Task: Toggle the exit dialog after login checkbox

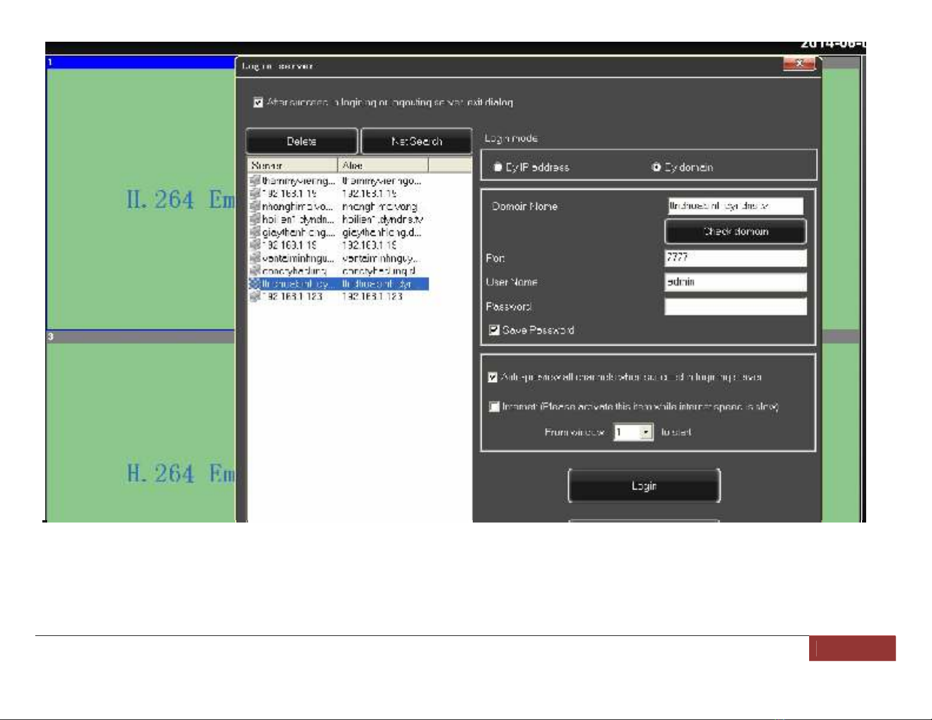Action: coord(258,103)
